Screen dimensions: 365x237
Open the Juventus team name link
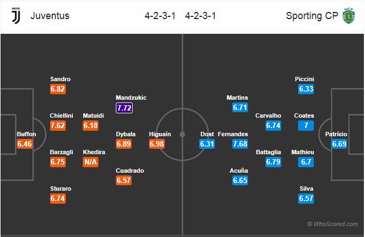pos(50,16)
